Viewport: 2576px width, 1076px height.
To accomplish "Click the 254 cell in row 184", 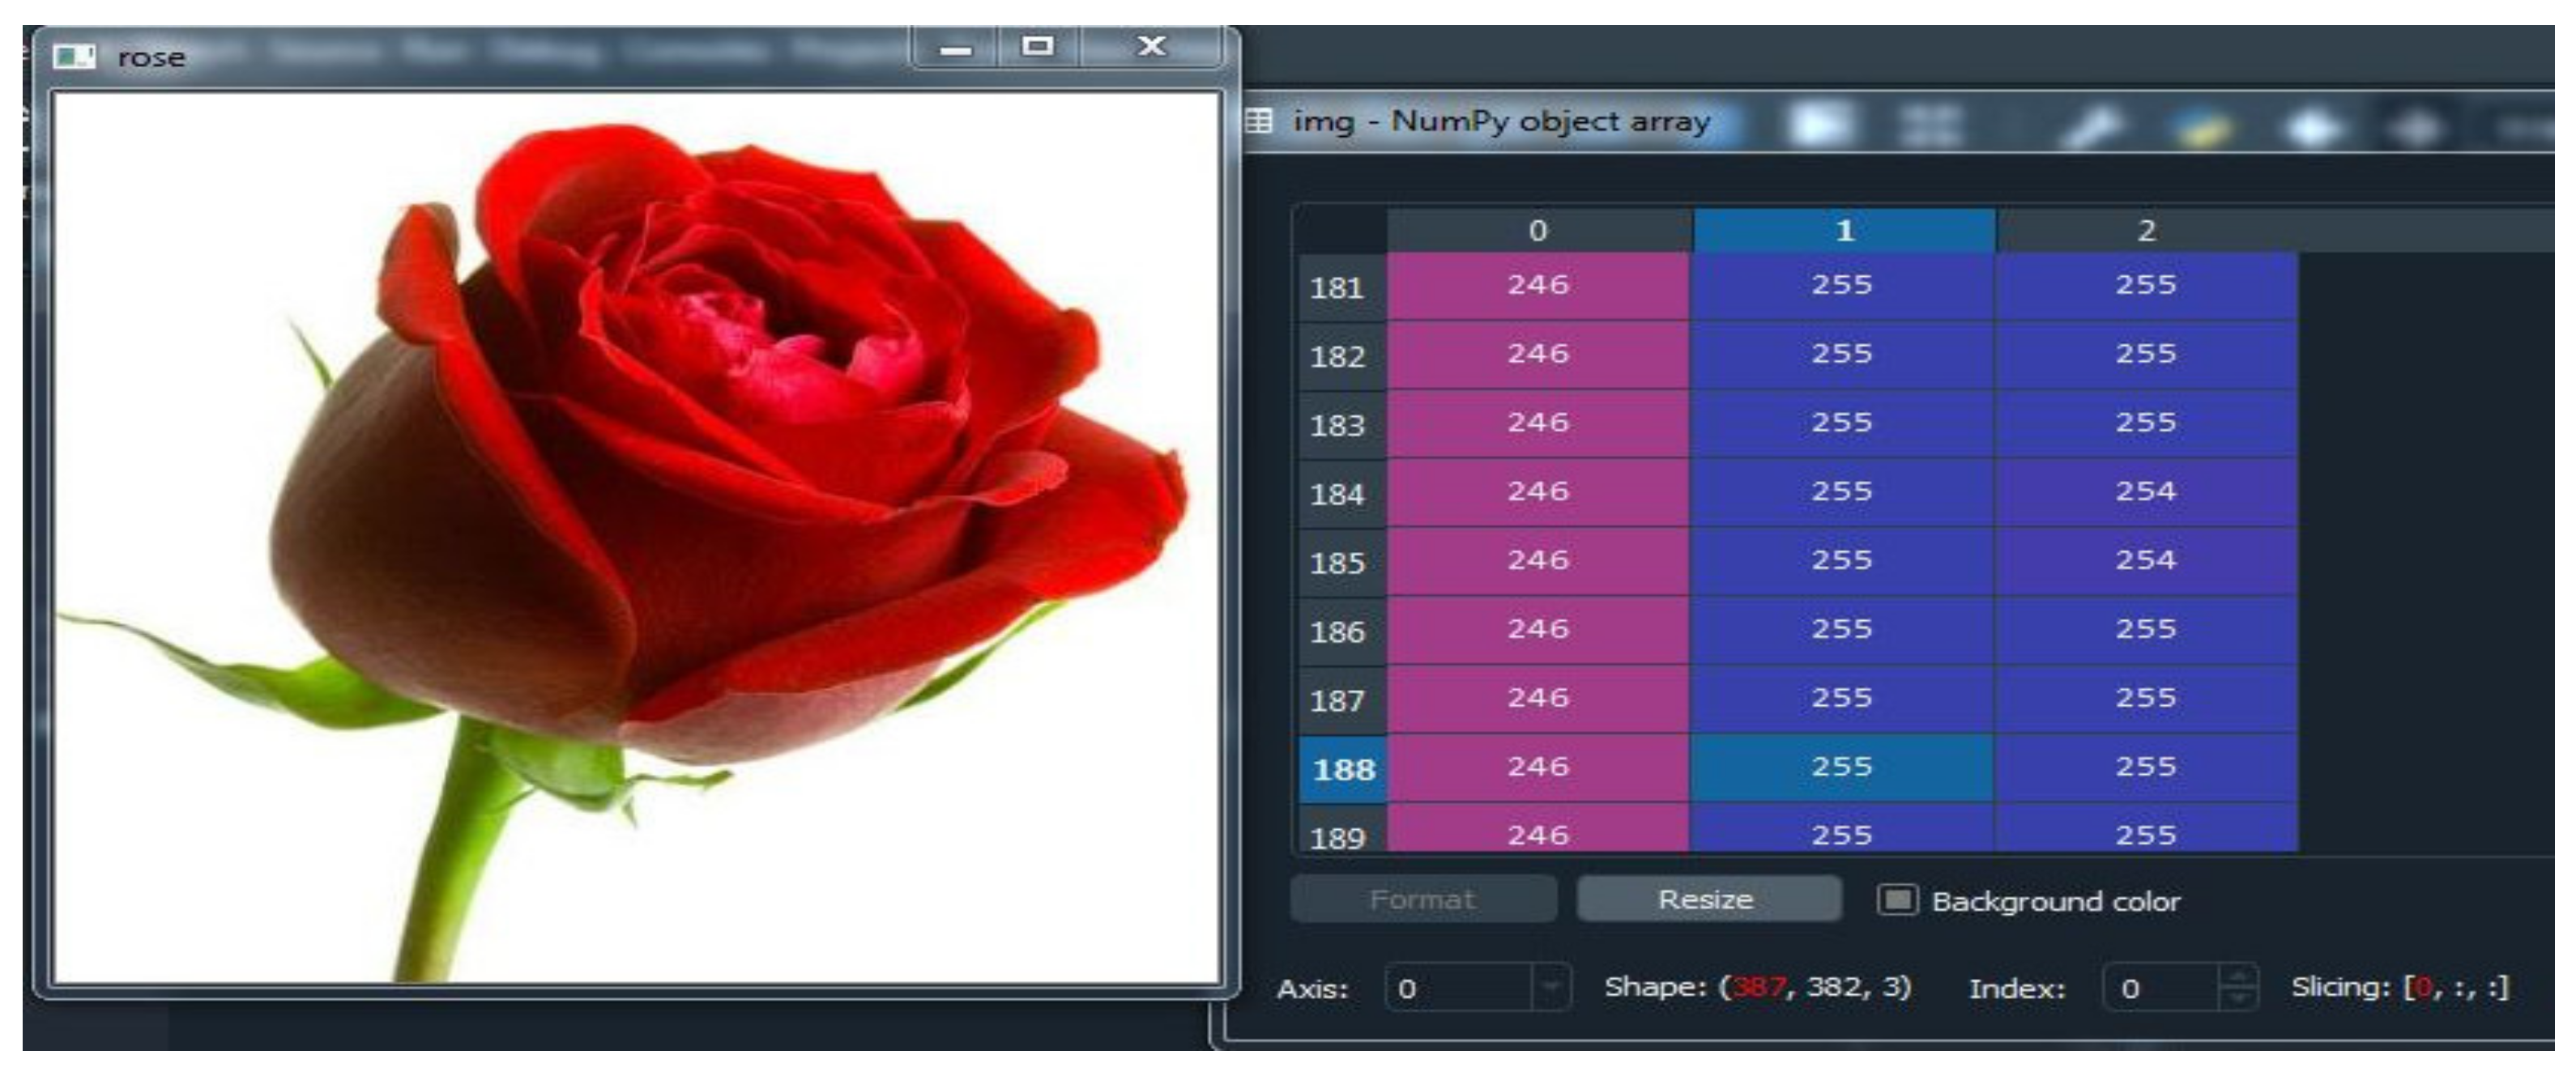I will point(2146,492).
